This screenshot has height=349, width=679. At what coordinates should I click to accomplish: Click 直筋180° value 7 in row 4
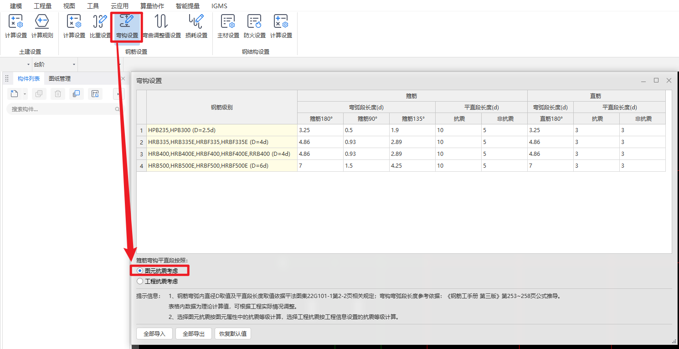[x=550, y=166]
